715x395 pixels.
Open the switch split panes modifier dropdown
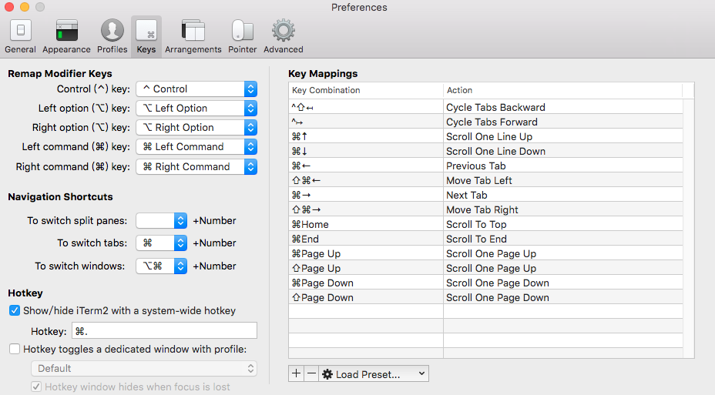pos(162,221)
